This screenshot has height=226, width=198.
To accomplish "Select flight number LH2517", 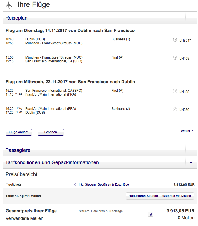I will click(185, 40).
